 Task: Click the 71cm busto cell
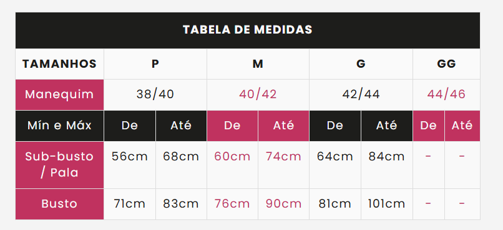[x=130, y=204]
